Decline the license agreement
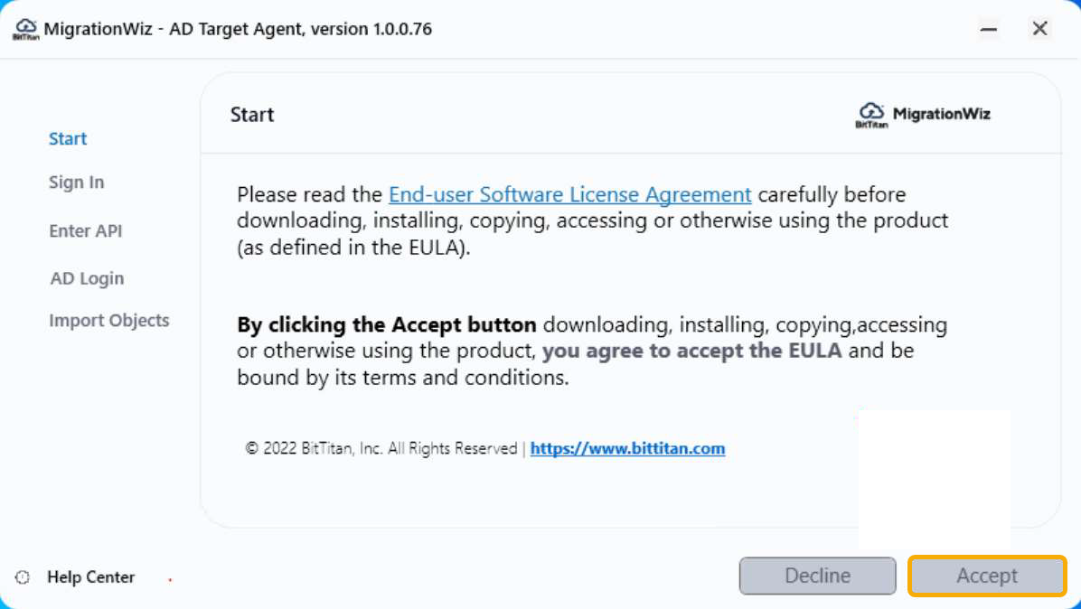This screenshot has height=609, width=1081. (x=817, y=576)
